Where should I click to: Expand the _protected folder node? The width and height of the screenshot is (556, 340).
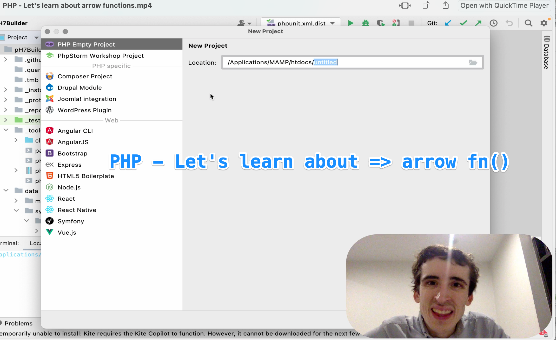tap(6, 100)
